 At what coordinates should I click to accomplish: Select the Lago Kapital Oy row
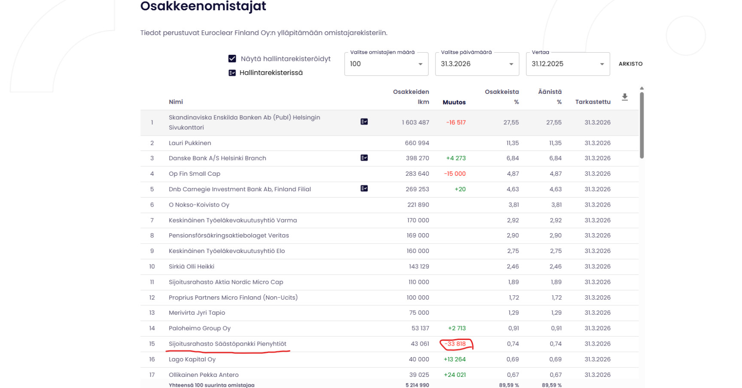click(x=192, y=359)
